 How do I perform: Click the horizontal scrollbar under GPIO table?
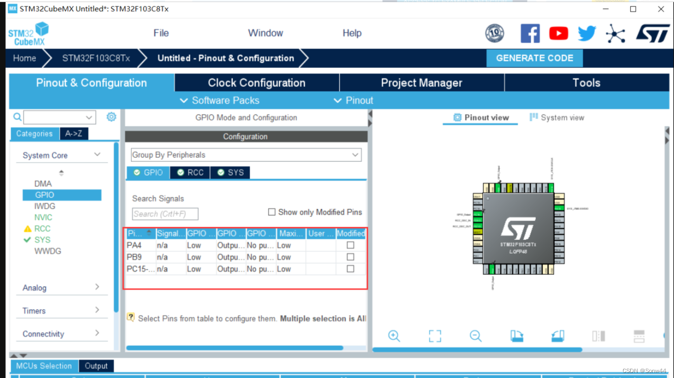(x=234, y=348)
